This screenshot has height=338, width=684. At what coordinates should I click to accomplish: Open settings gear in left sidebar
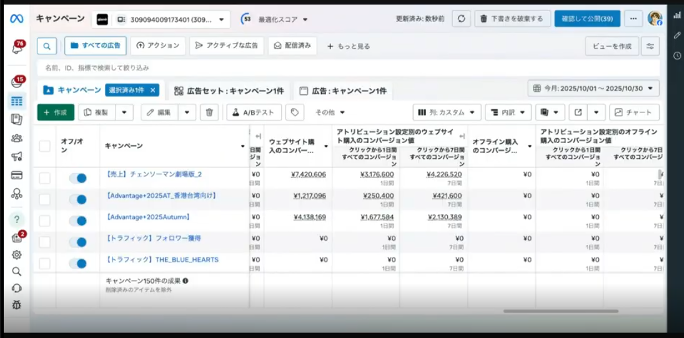click(17, 254)
